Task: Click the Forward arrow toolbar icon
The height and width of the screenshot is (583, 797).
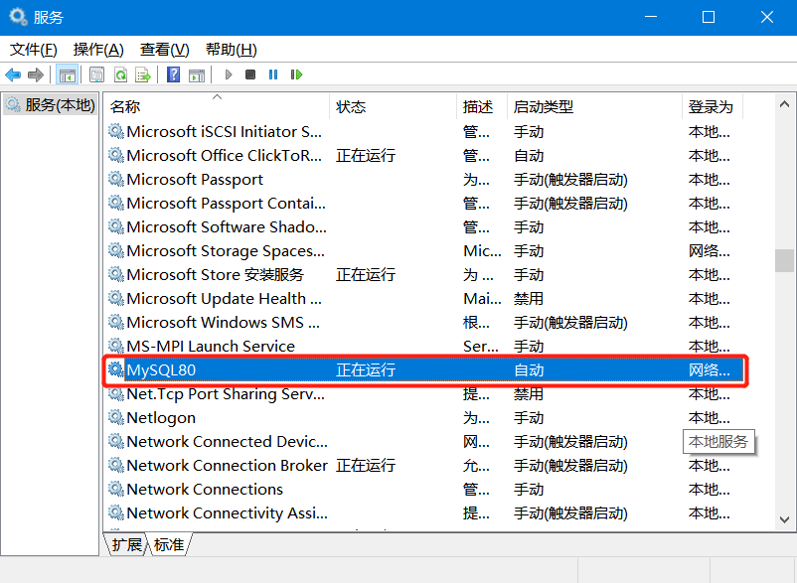Action: (x=35, y=75)
